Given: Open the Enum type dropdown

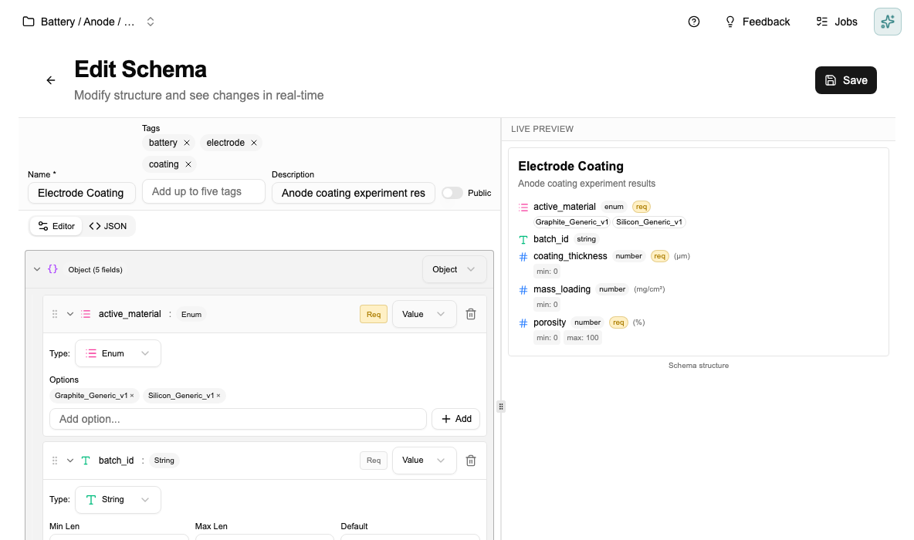Looking at the screenshot, I should coord(118,353).
